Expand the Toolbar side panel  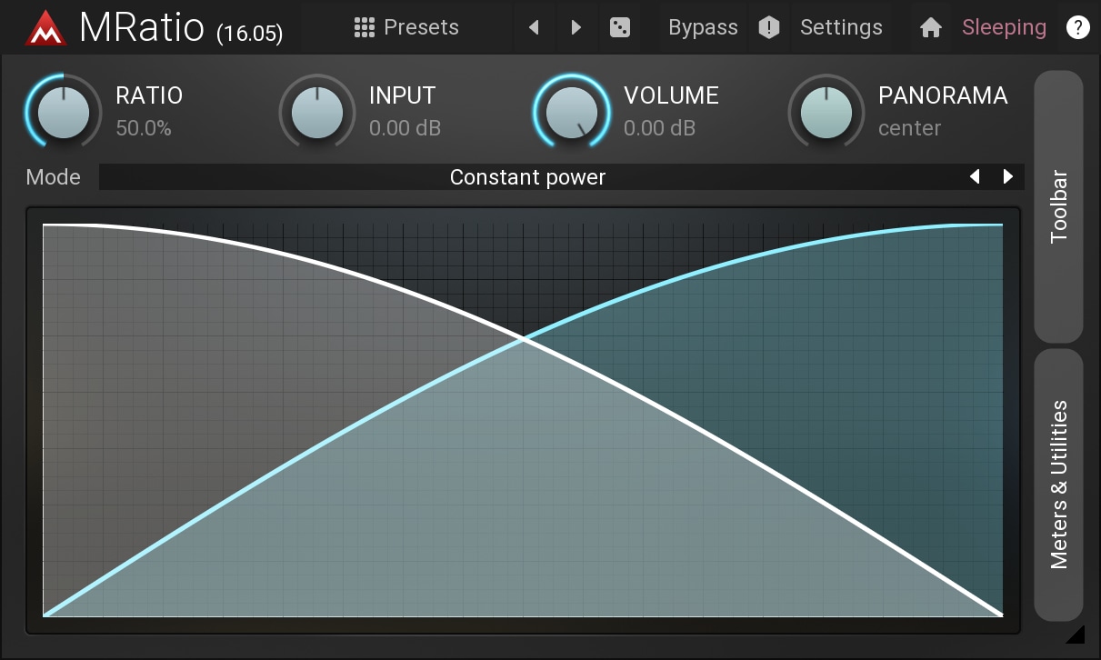(x=1058, y=206)
